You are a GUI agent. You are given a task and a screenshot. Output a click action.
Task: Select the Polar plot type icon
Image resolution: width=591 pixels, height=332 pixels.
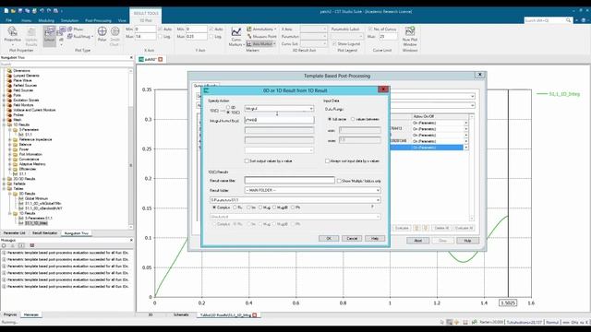pos(103,32)
